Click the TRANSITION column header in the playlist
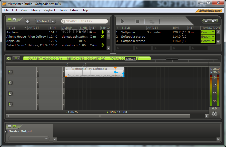 tap(210, 28)
